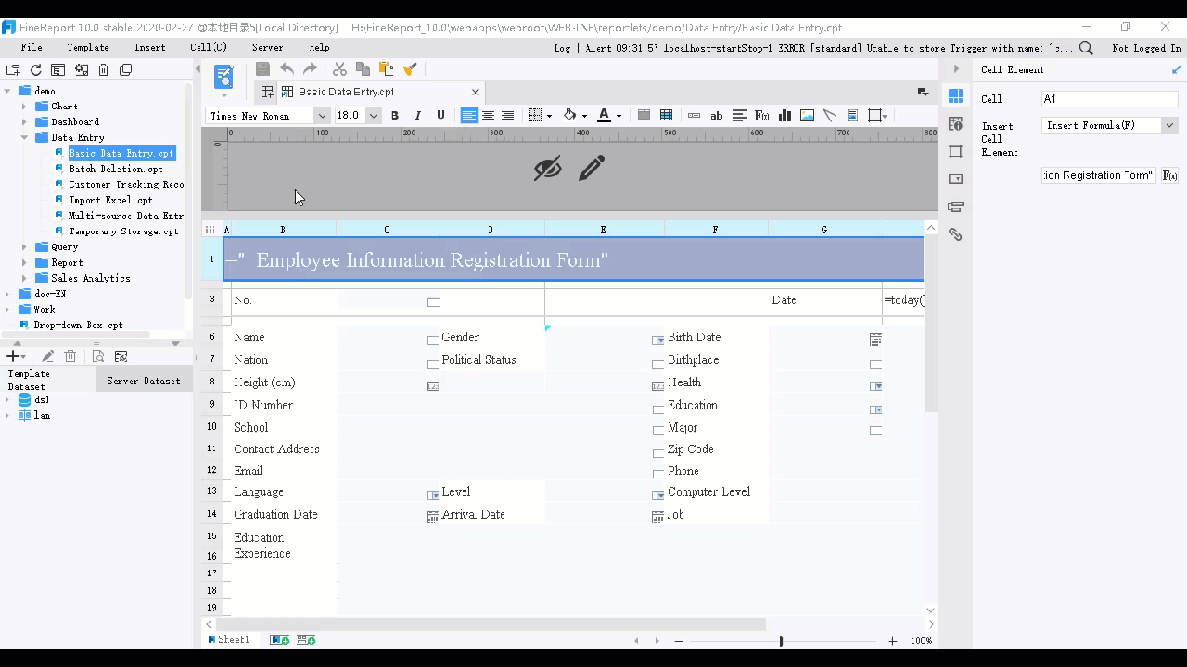Click the Redo arrow icon
The image size is (1187, 667).
310,69
